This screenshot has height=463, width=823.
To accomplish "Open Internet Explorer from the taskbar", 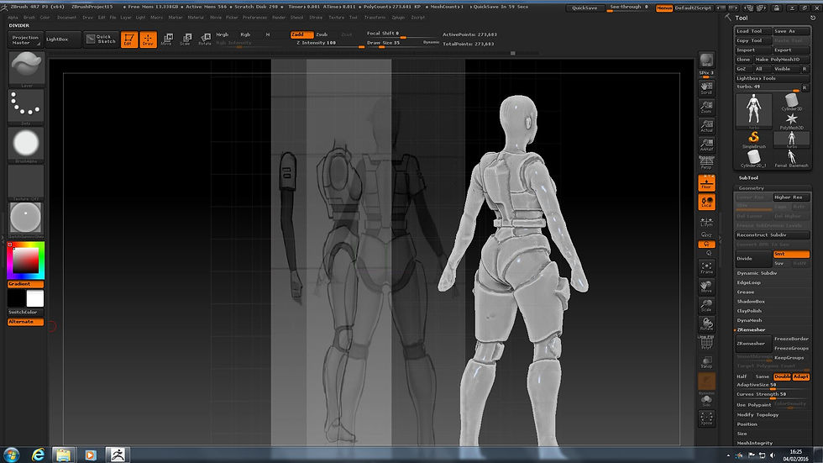I will click(38, 454).
